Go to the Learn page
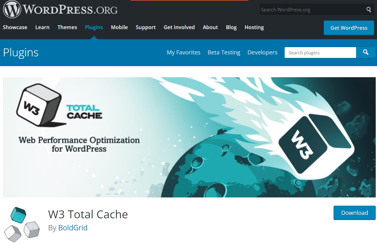377x243 pixels. point(42,27)
